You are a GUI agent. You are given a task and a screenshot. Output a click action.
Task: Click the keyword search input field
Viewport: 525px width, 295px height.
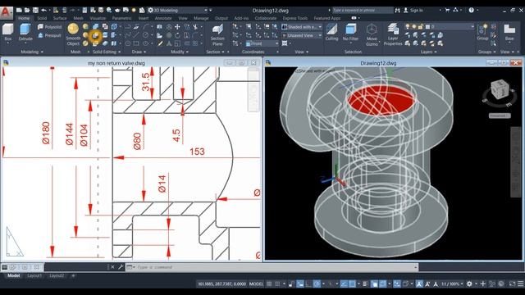click(x=362, y=11)
